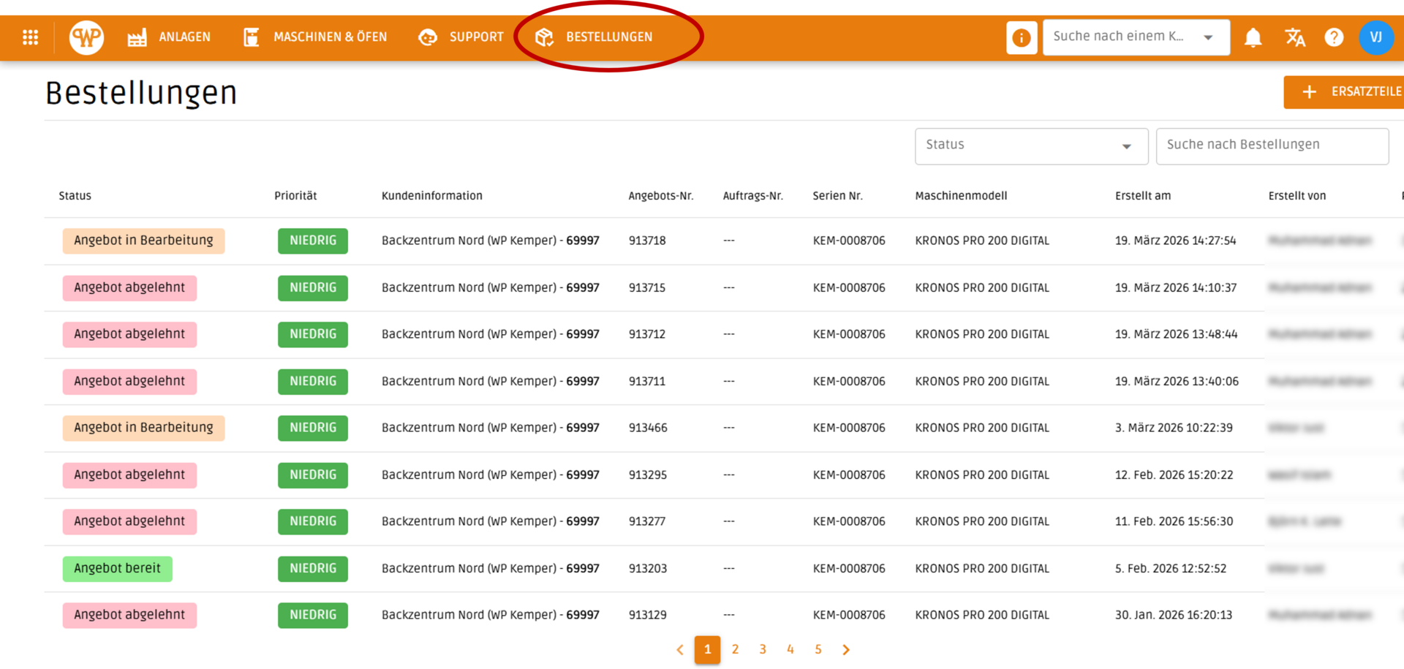Viewport: 1404px width, 669px height.
Task: Sort by the Priorität column header
Action: coord(295,196)
